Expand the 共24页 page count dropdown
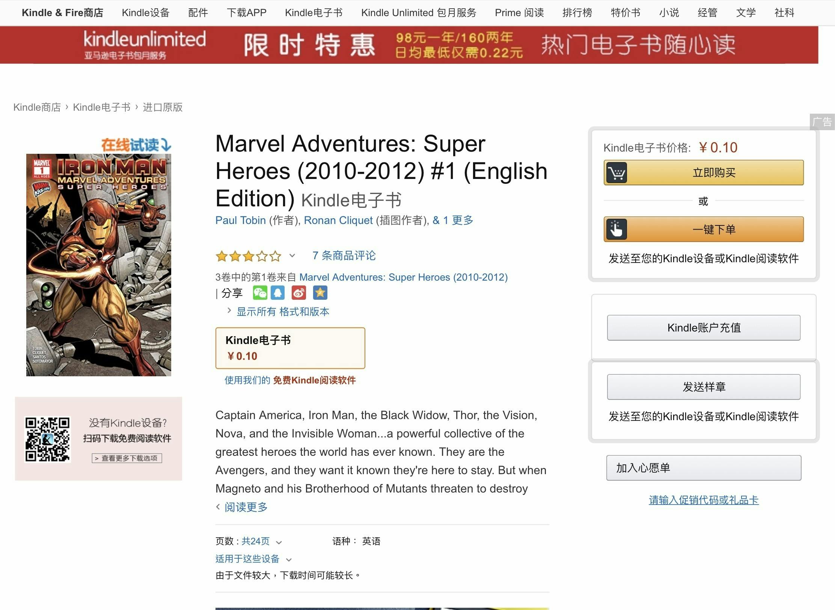This screenshot has width=835, height=610. pyautogui.click(x=279, y=542)
